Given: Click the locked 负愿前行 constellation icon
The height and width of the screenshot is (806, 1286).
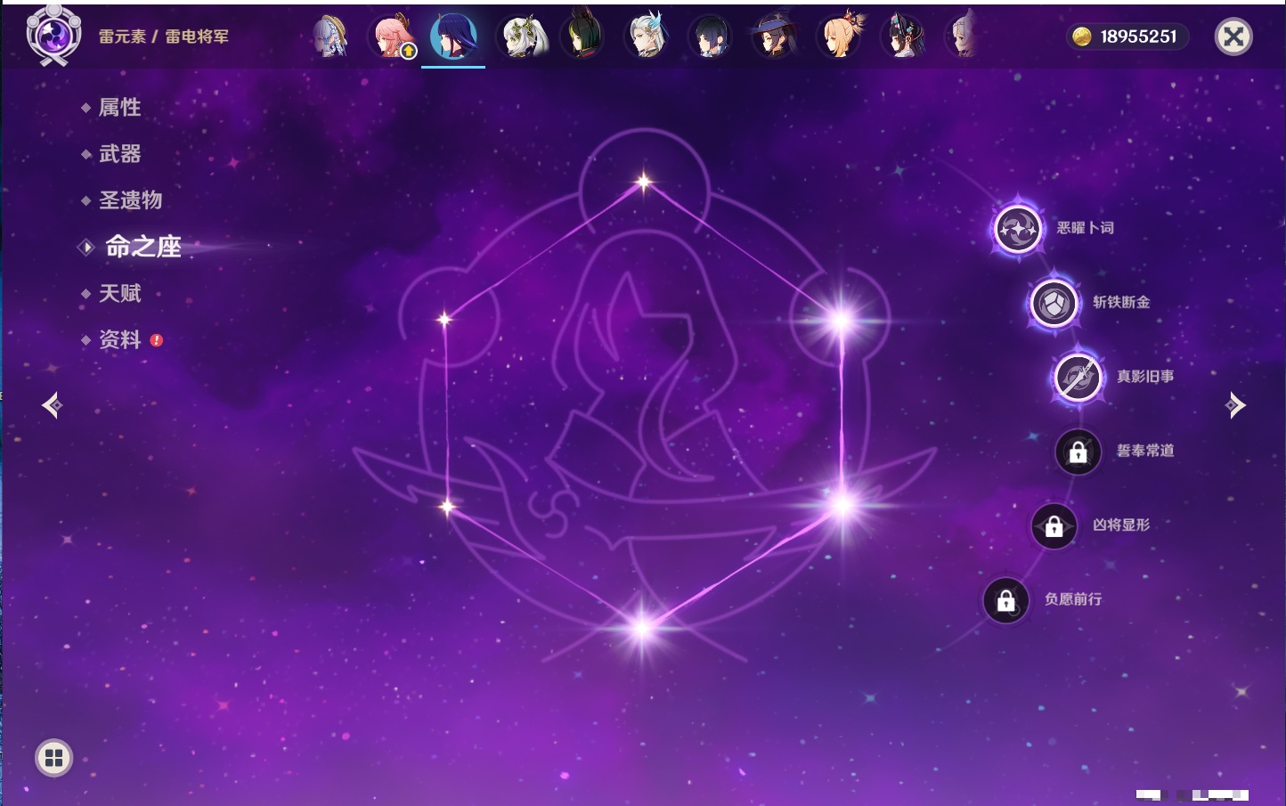Looking at the screenshot, I should coord(1005,601).
